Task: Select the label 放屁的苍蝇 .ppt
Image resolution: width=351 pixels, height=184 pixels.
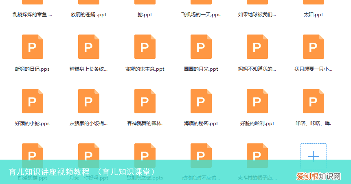Action: point(89,15)
